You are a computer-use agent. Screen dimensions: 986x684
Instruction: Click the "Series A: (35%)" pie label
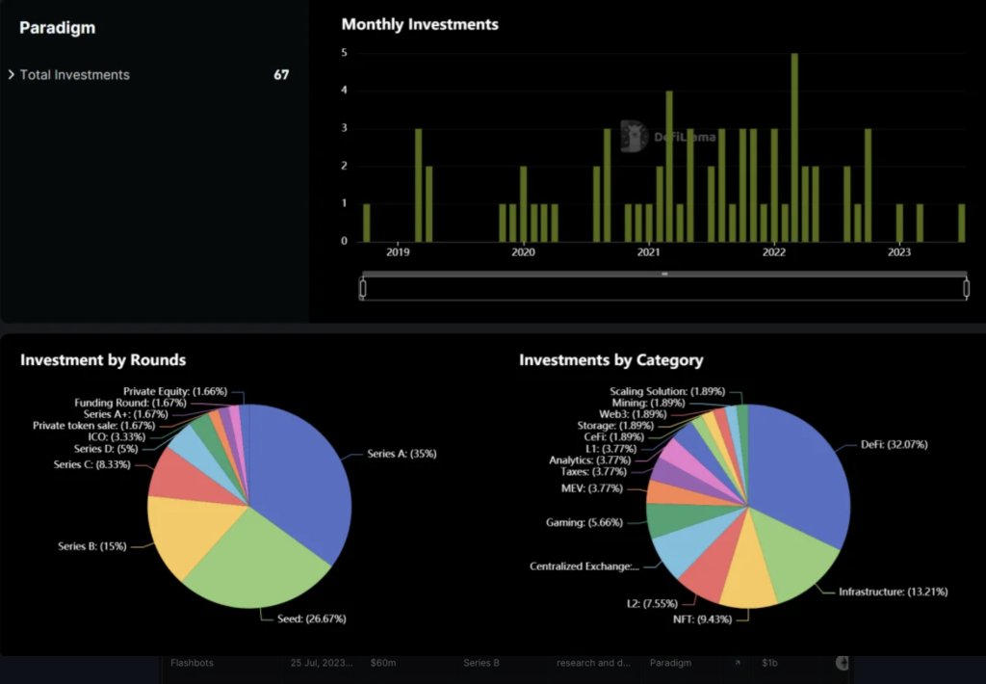click(x=402, y=454)
